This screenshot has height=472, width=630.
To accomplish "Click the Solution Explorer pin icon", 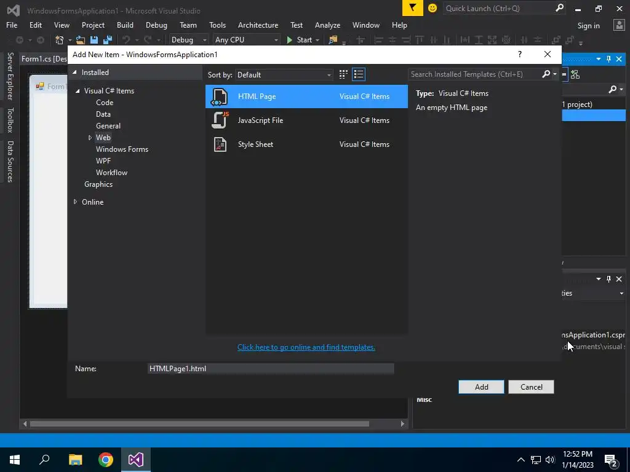I will click(608, 59).
